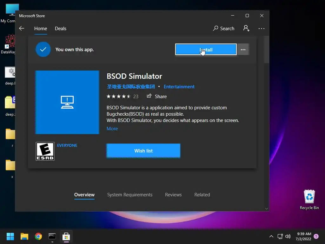This screenshot has width=325, height=244.
Task: Switch to the System Requirements tab
Action: pos(130,195)
